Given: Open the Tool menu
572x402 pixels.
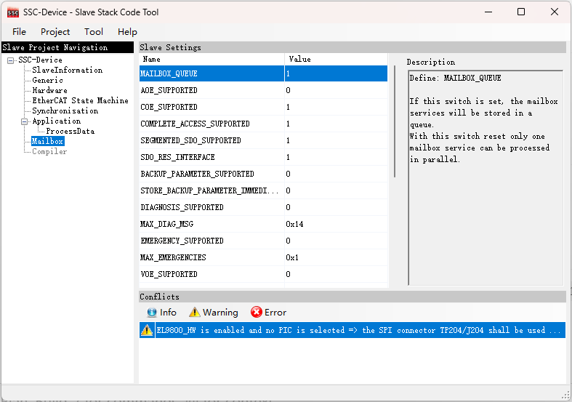Looking at the screenshot, I should [x=94, y=32].
